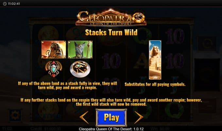Screen dimensions: 222x131
Task: Click the time display 11:02:41
Action: (x=14, y=4)
